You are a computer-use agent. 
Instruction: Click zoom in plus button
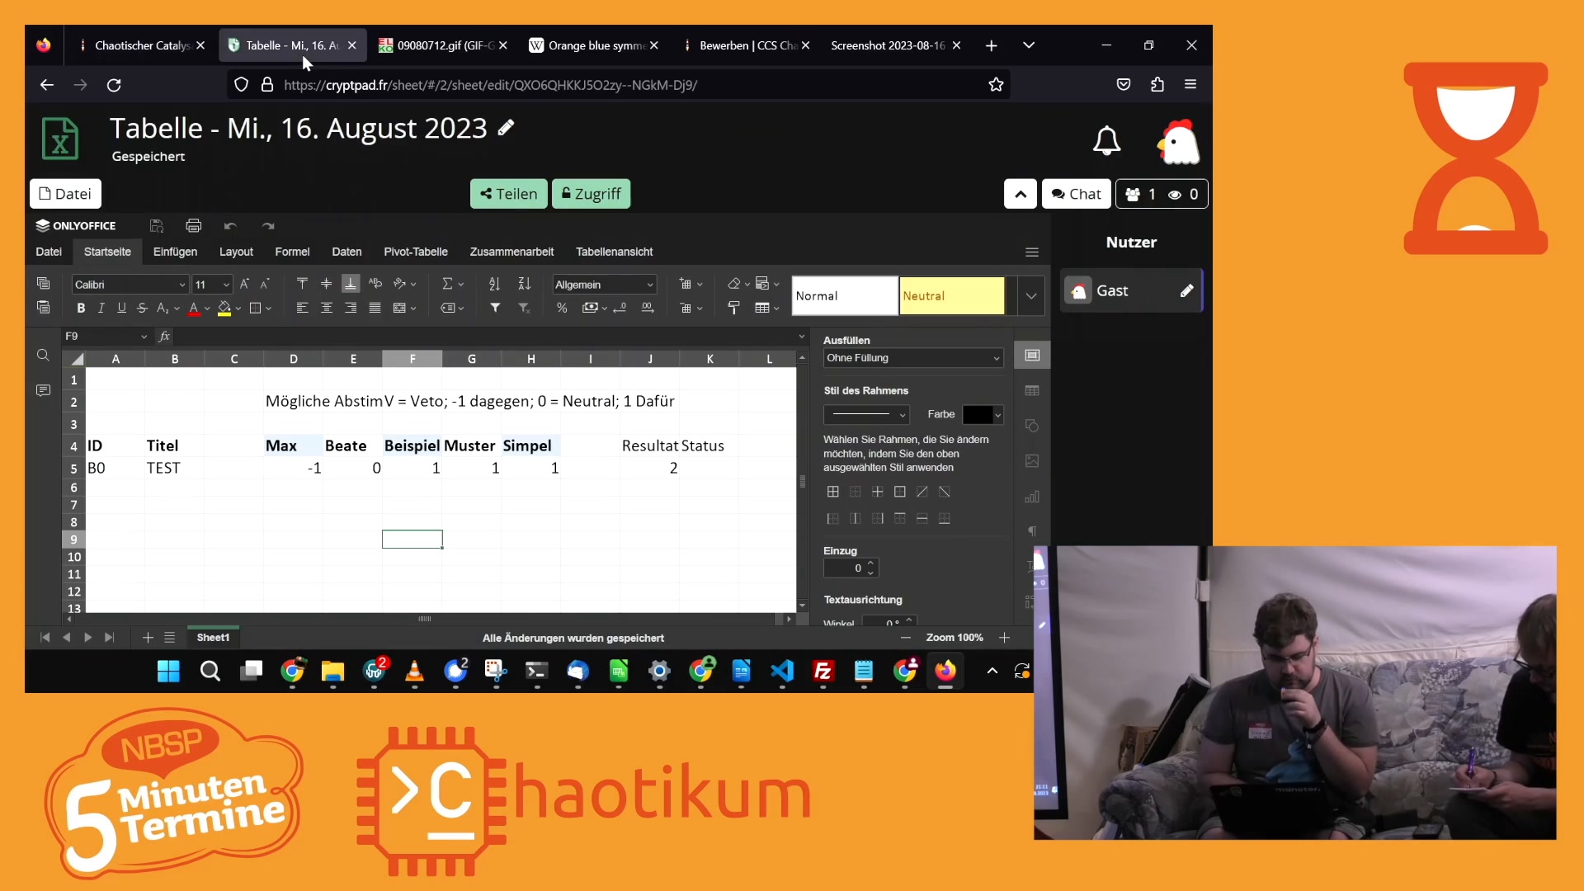[x=1004, y=638]
